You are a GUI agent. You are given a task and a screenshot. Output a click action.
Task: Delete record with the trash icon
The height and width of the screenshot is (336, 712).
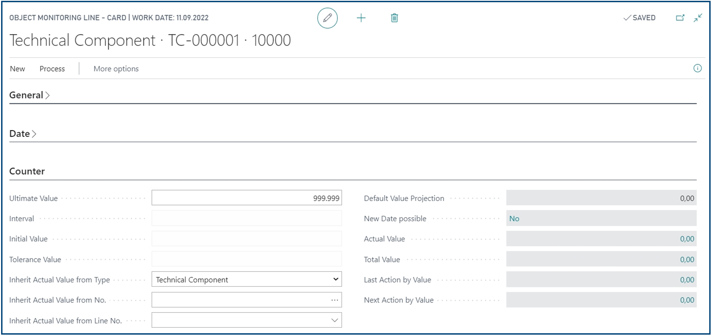[394, 18]
